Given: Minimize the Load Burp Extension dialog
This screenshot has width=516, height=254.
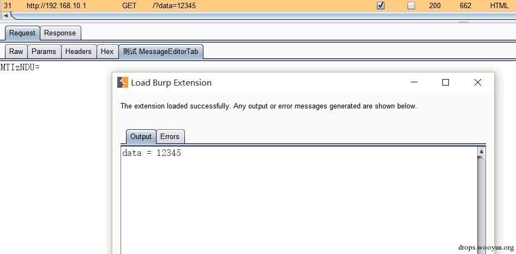Looking at the screenshot, I should coord(414,82).
